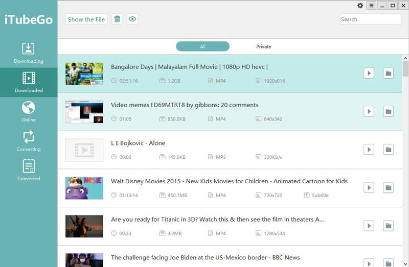409x267 pixels.
Task: Select title 'Walt Disney Movies 2015 - New Kids Movies'
Action: (x=229, y=181)
